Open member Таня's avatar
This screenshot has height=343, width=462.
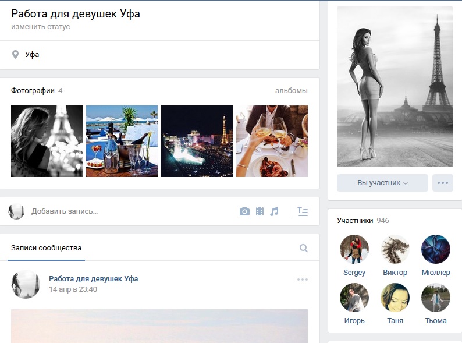(395, 298)
